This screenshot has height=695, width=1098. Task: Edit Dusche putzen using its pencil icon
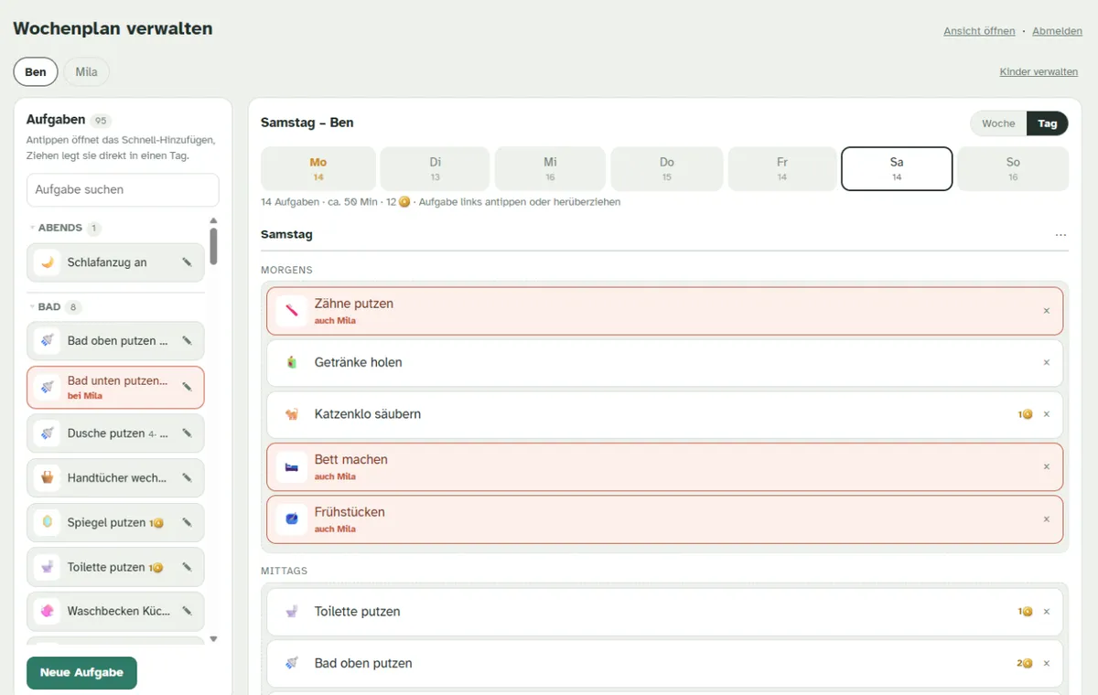(x=187, y=433)
